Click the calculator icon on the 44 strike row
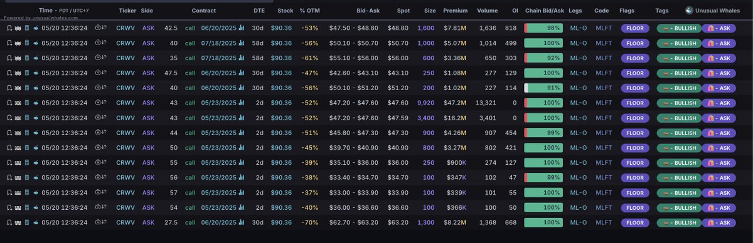The width and height of the screenshot is (753, 243). [27, 133]
